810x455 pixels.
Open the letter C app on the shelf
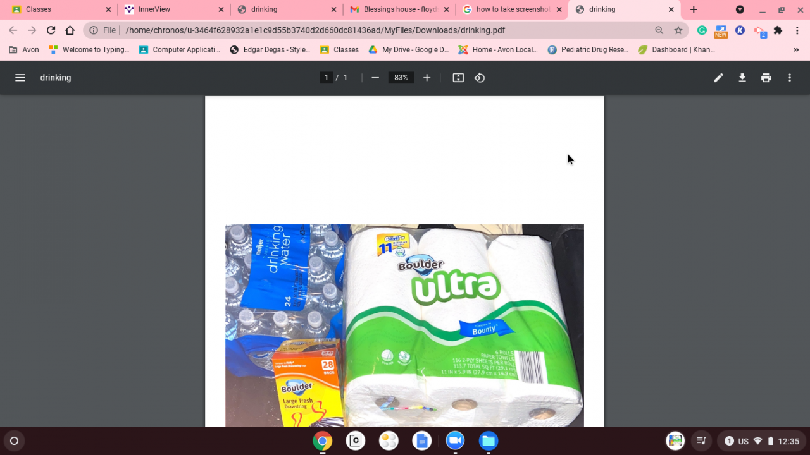coord(356,440)
